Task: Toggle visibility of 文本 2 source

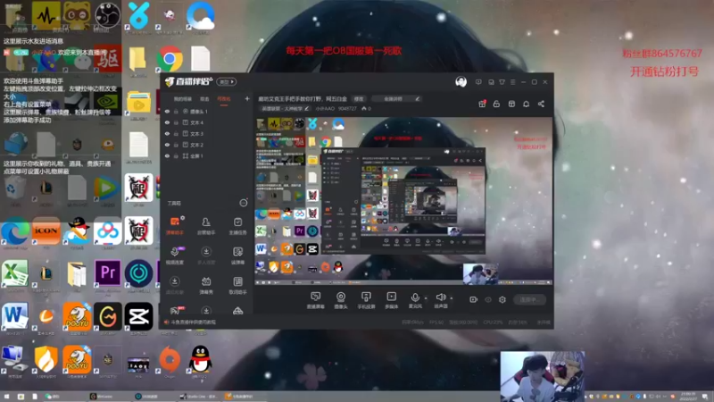Action: [167, 145]
